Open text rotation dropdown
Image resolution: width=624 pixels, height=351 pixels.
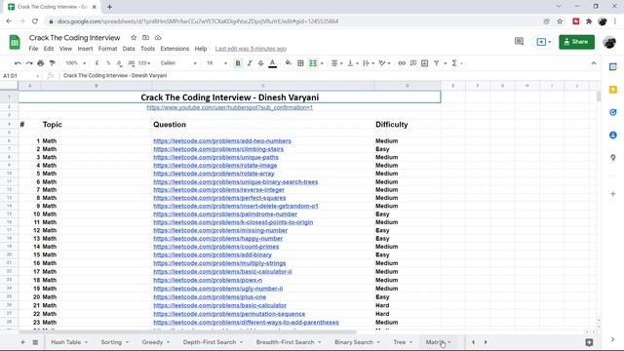[x=384, y=63]
